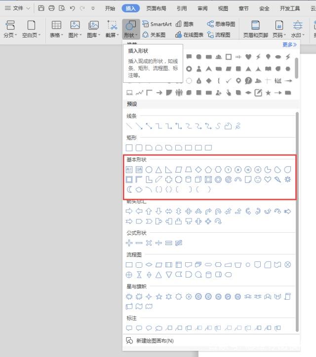This screenshot has height=357, width=316.
Task: Open the 页面布局 tab
Action: pyautogui.click(x=156, y=8)
